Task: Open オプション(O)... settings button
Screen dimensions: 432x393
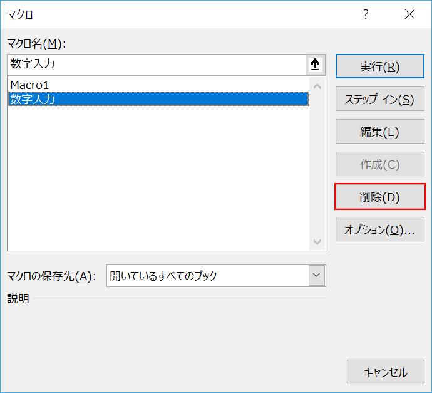Action: (379, 229)
